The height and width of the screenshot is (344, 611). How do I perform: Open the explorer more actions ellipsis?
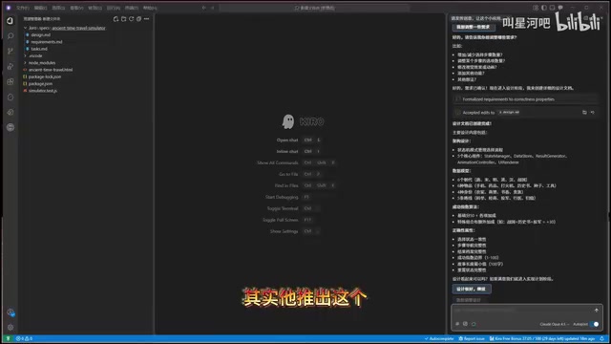(146, 19)
